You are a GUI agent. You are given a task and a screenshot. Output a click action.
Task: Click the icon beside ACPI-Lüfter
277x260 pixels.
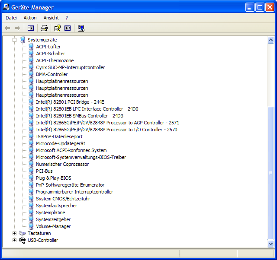tap(31, 47)
